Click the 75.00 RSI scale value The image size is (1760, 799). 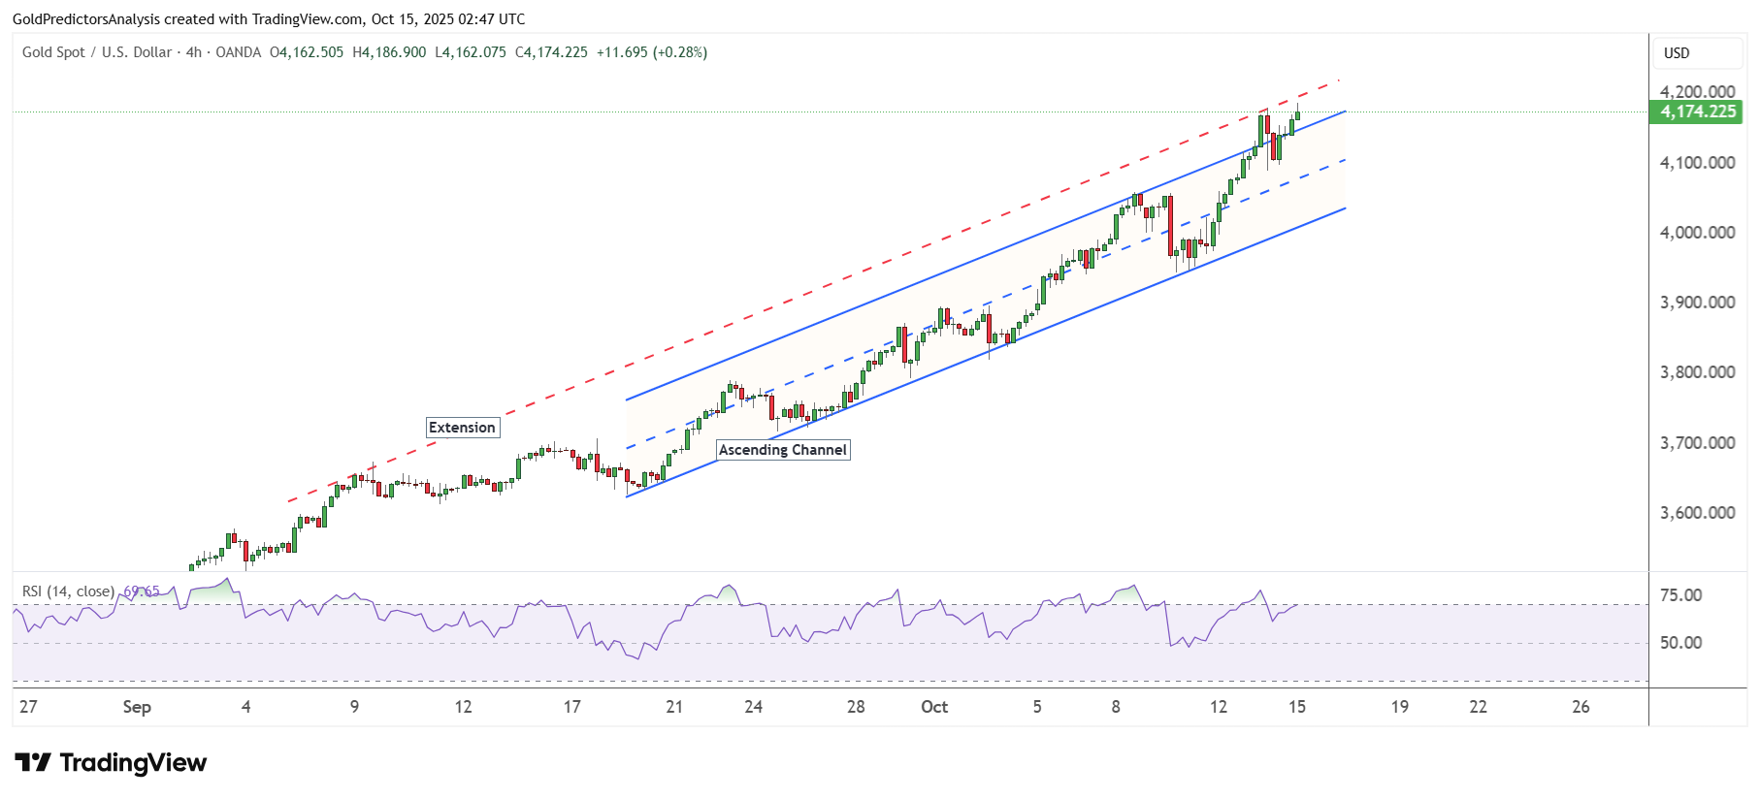(x=1680, y=595)
